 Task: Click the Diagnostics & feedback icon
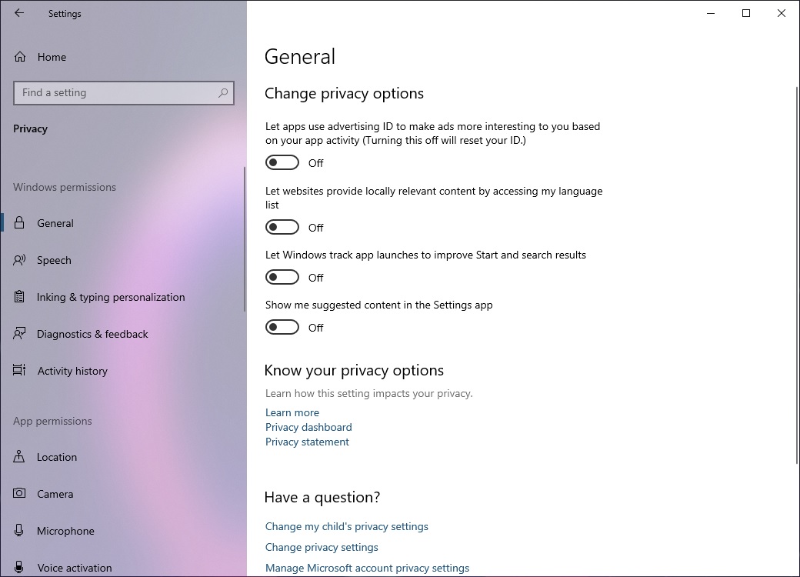coord(19,334)
